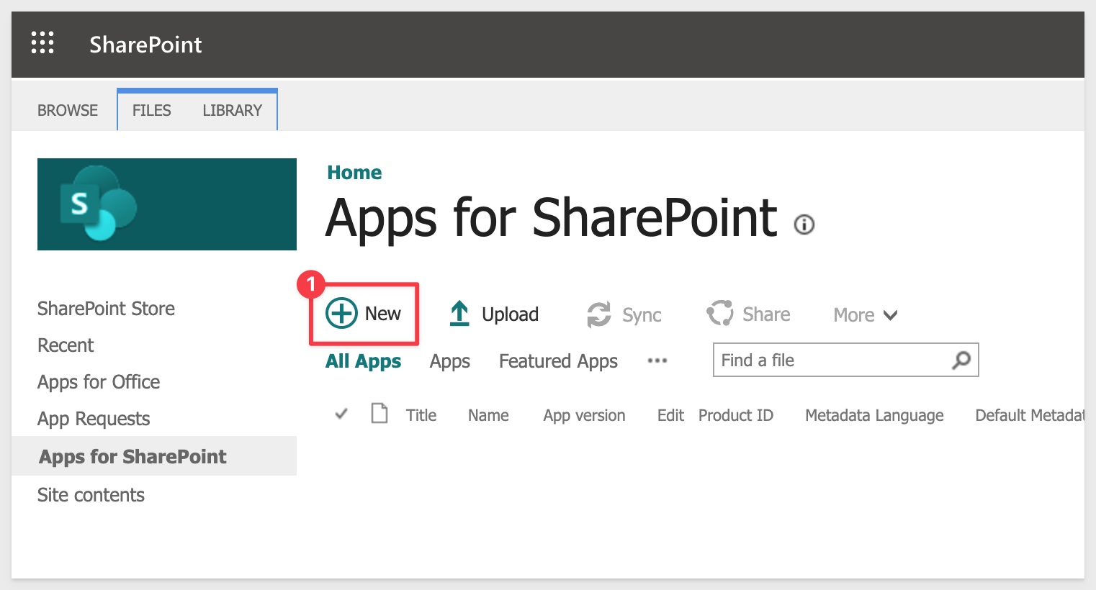Viewport: 1096px width, 590px height.
Task: Open Site contents in the sidebar
Action: point(91,495)
